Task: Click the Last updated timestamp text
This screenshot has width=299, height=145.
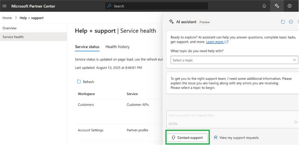Action: point(108,68)
